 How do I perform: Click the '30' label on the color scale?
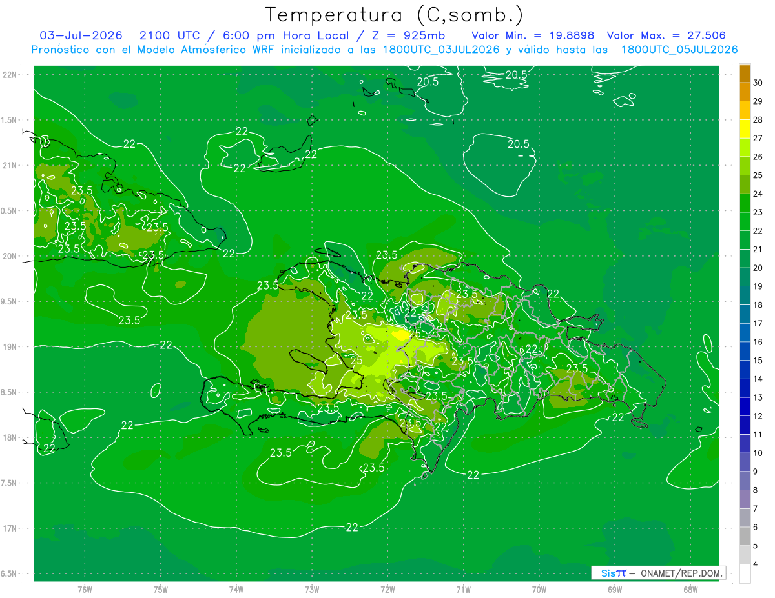pyautogui.click(x=758, y=83)
